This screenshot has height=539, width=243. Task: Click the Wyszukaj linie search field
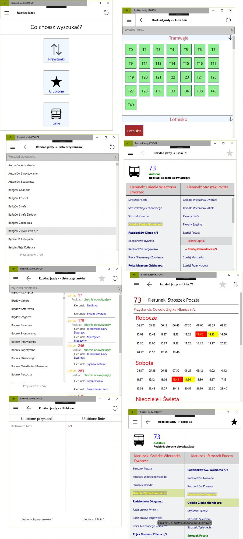click(x=175, y=30)
